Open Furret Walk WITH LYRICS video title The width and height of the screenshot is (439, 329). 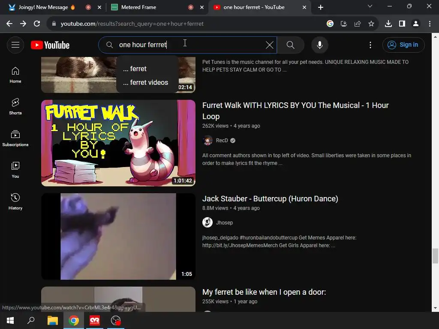(x=295, y=111)
